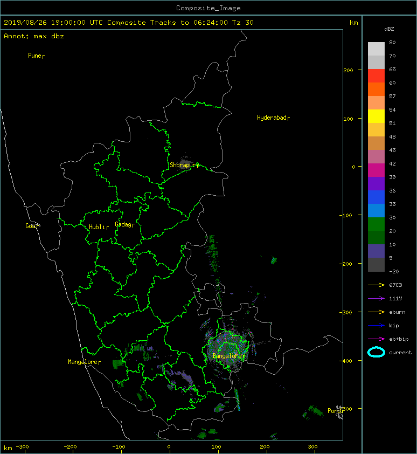Click the yellow eburn arrow legend icon
417x454 pixels.
pos(376,312)
